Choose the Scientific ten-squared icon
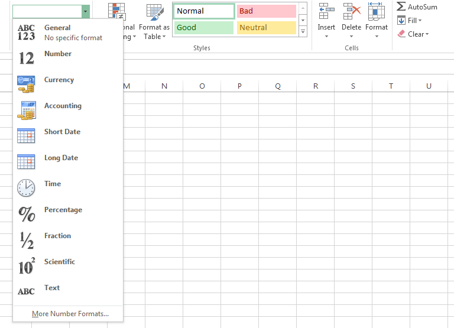Viewport: 454px width, 328px height. 27,266
